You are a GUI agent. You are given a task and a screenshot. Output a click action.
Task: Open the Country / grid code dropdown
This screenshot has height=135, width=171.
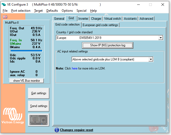160,38
